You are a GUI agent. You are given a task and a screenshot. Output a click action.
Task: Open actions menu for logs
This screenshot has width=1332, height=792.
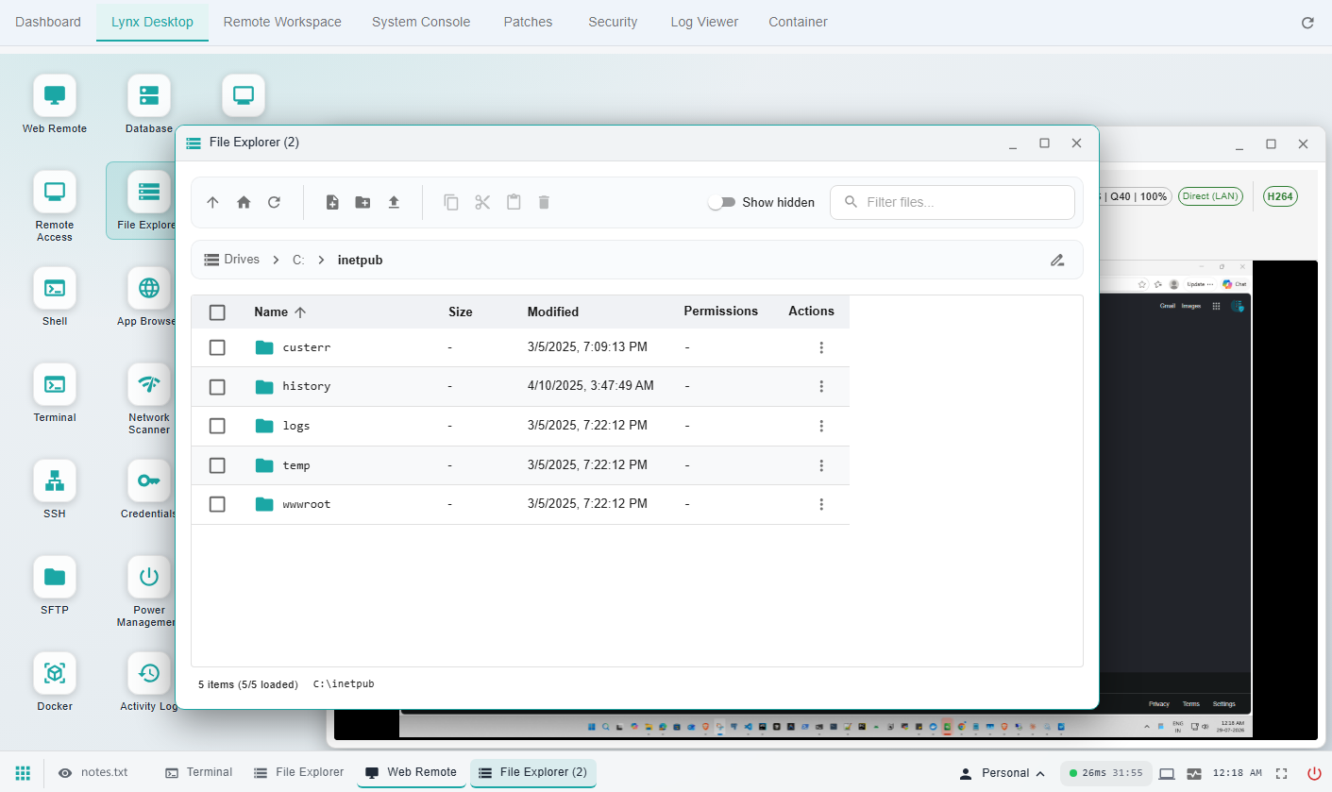tap(821, 426)
